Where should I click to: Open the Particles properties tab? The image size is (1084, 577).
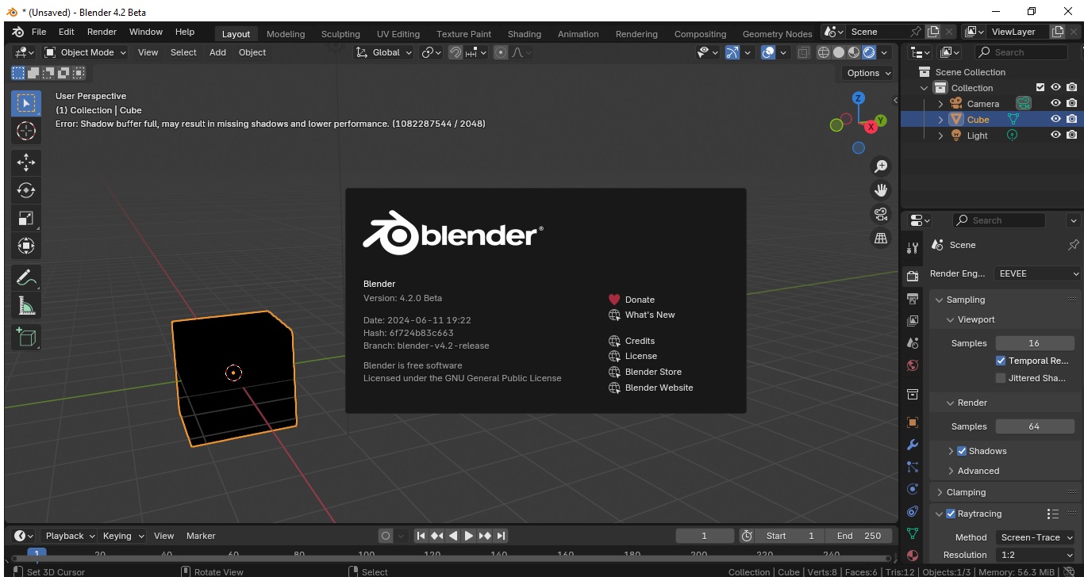coord(913,467)
